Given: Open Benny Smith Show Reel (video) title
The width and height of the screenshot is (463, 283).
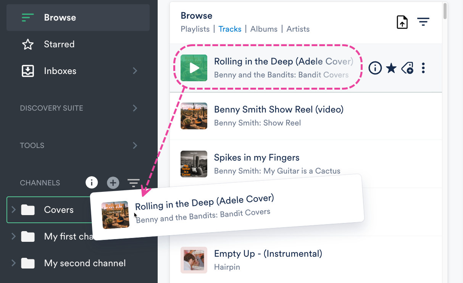Looking at the screenshot, I should pos(279,109).
